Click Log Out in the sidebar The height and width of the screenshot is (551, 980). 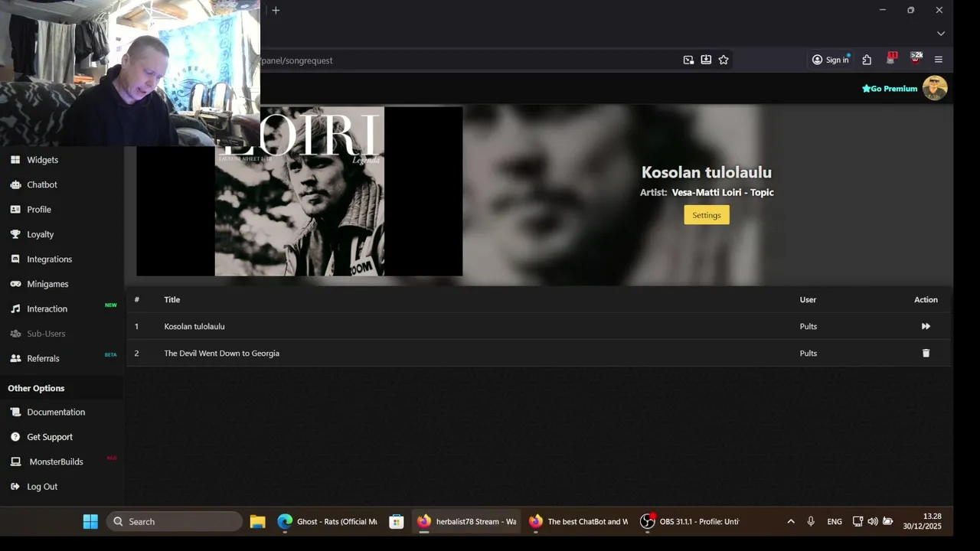tap(42, 487)
